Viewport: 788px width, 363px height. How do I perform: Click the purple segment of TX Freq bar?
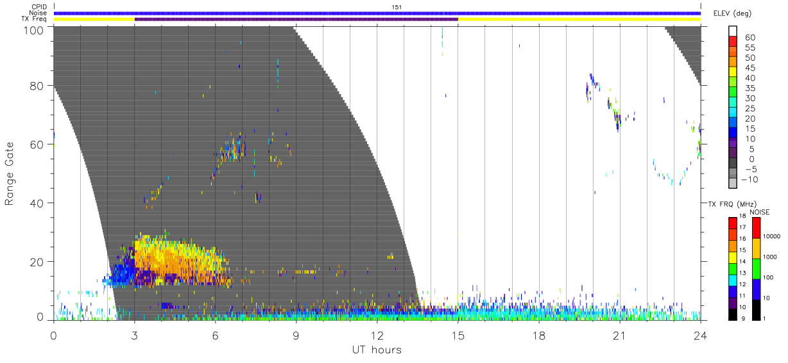[296, 19]
